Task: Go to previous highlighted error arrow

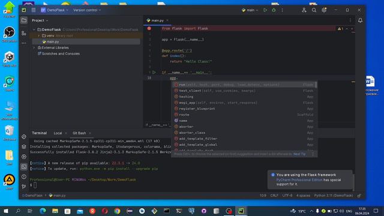Action: pos(347,29)
